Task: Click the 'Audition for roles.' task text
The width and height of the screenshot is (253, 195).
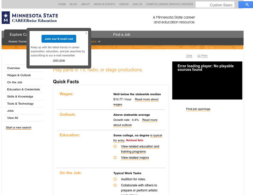Action: [x=133, y=179]
